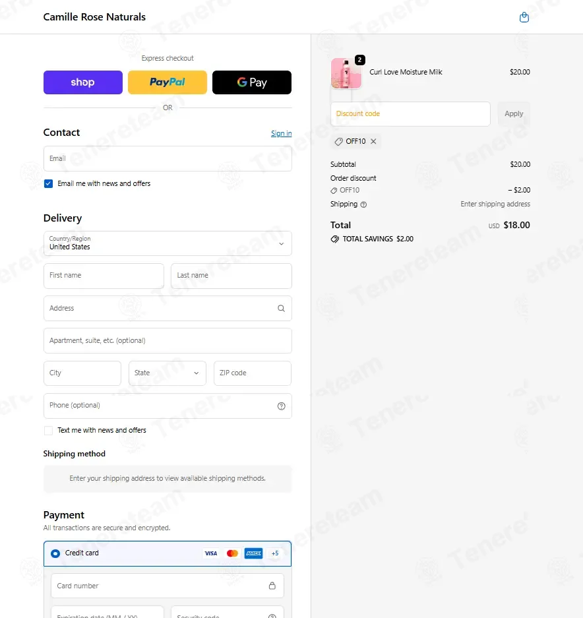Click the card number lock icon
The image size is (583, 618).
pos(272,586)
